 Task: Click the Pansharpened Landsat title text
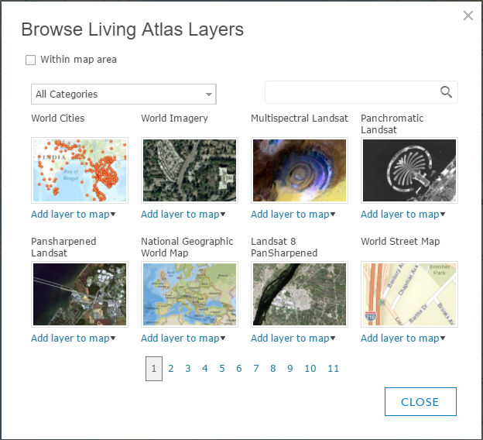[63, 247]
